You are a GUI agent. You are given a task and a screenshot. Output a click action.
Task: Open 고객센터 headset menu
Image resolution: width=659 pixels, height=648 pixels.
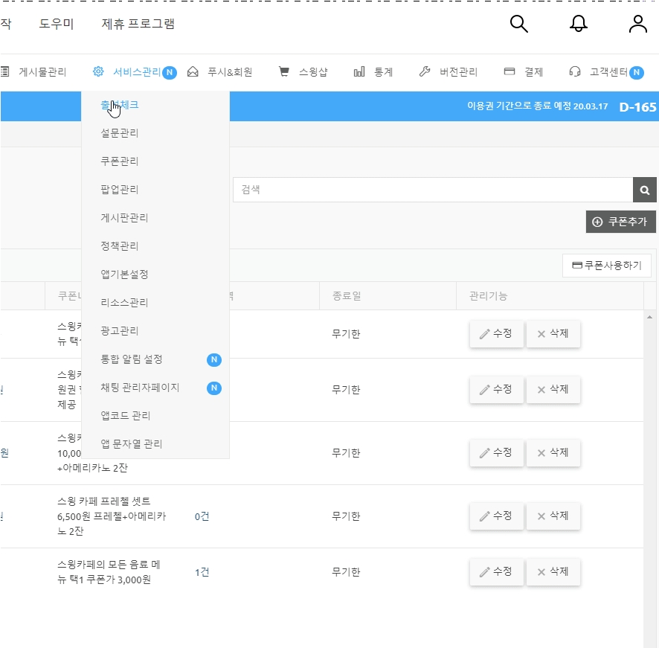click(x=605, y=72)
